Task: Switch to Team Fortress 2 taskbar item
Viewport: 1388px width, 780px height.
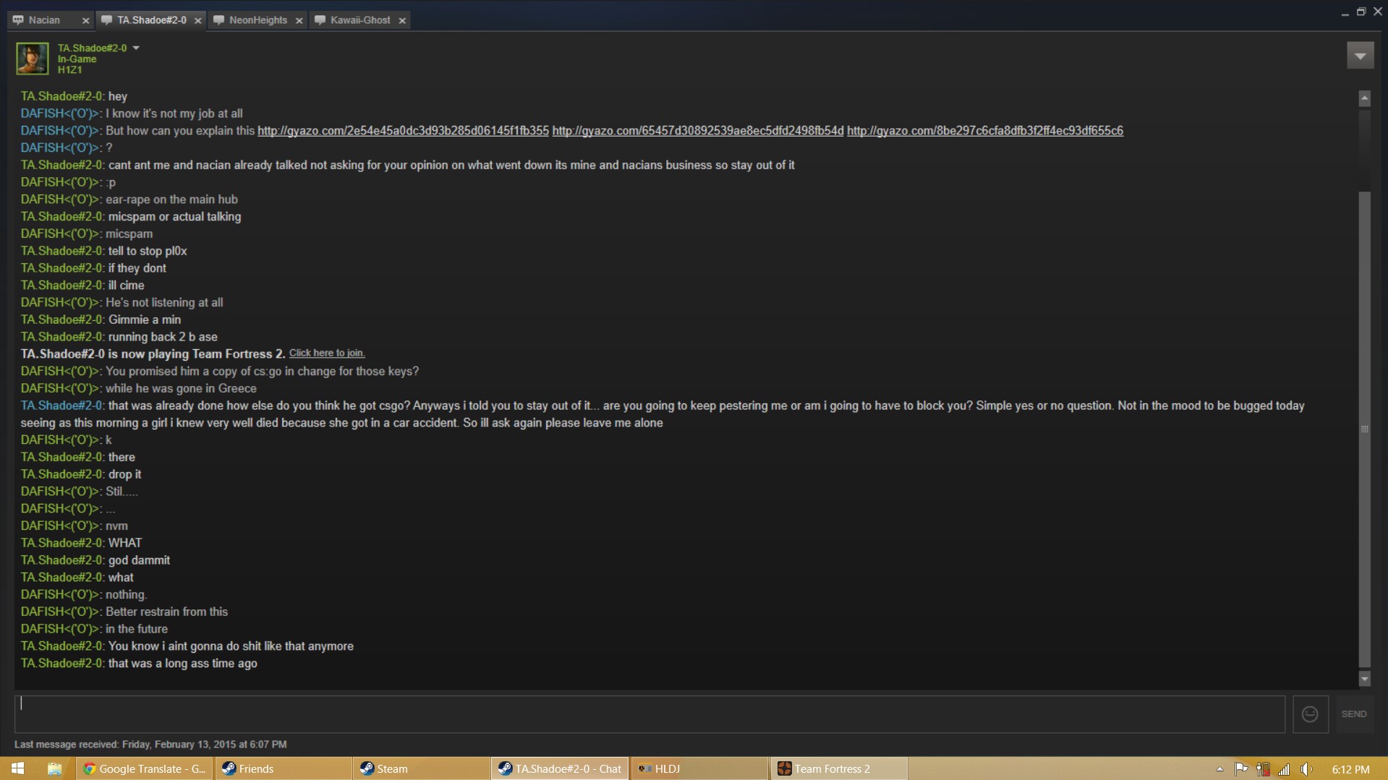Action: pyautogui.click(x=838, y=768)
